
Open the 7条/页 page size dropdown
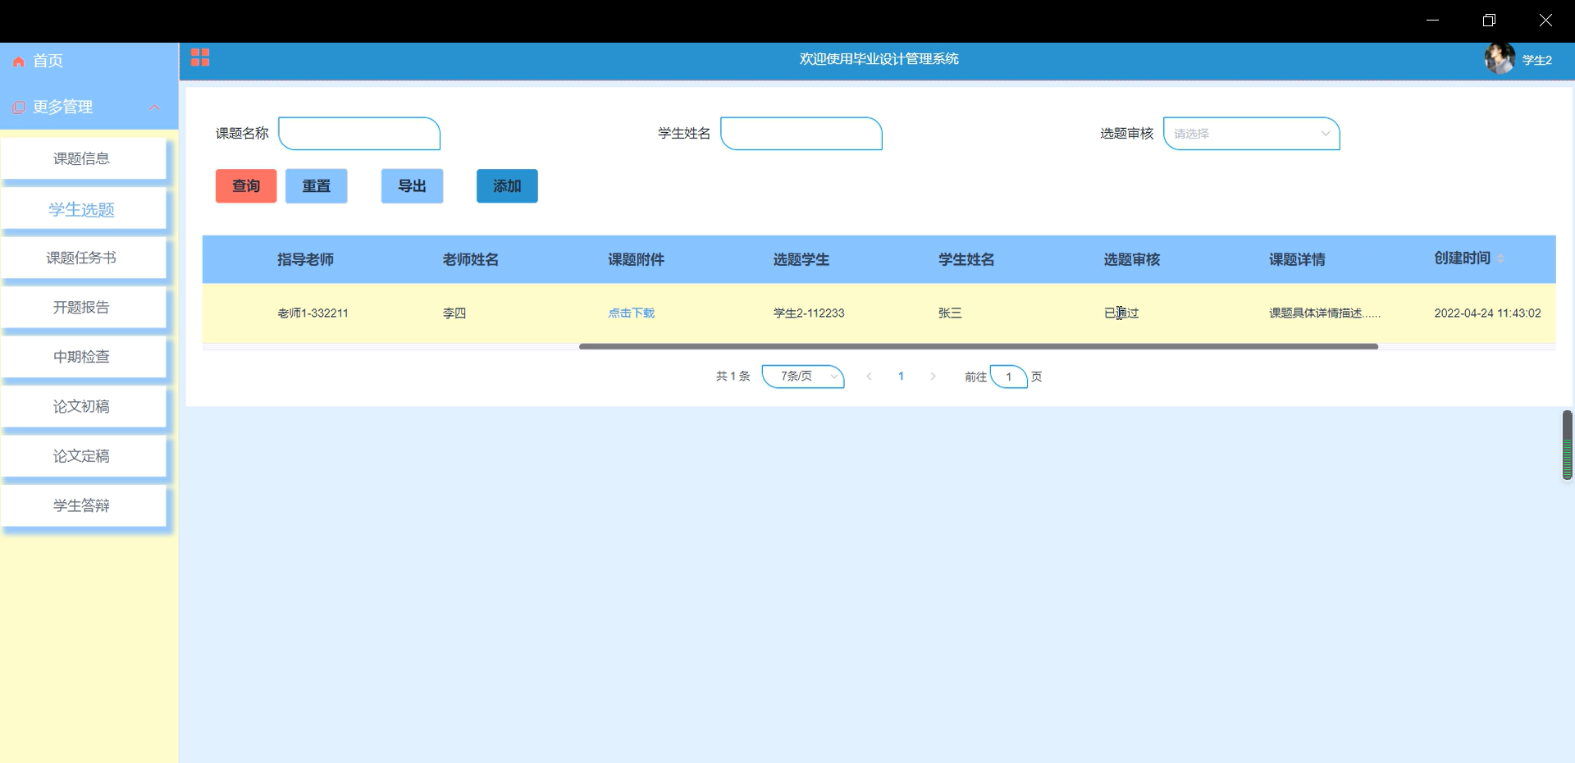(803, 376)
